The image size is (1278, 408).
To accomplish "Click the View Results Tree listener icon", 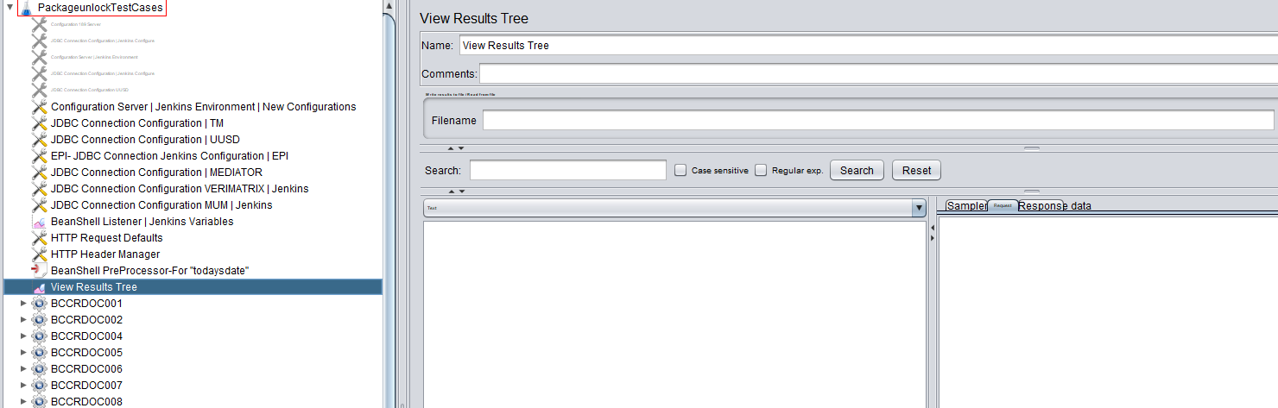I will [39, 287].
